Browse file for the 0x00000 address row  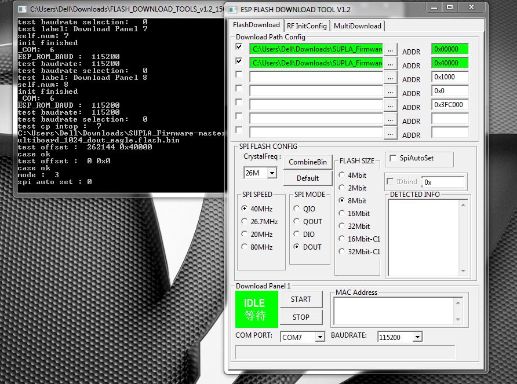[391, 50]
